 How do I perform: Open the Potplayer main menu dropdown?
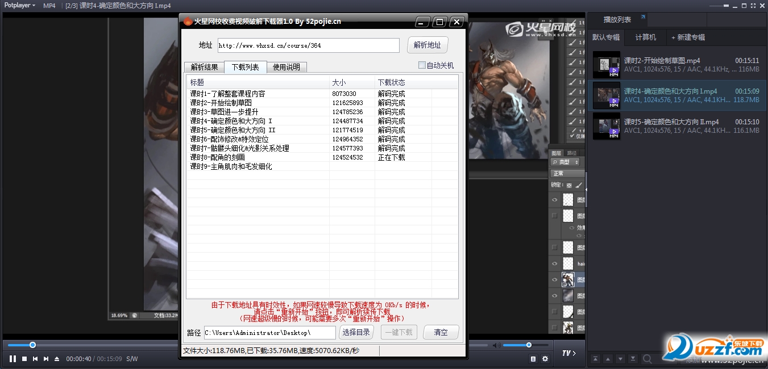click(x=19, y=5)
